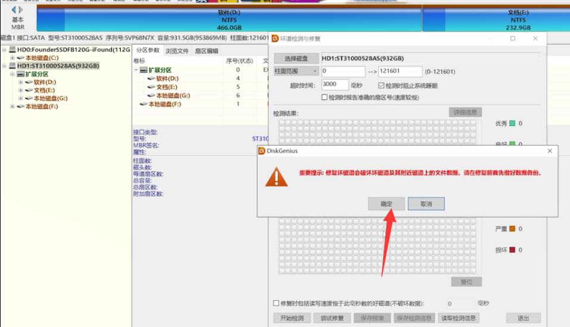Image resolution: width=570 pixels, height=327 pixels.
Task: Click the previous-disk left arrow icon
Action: click(14, 10)
